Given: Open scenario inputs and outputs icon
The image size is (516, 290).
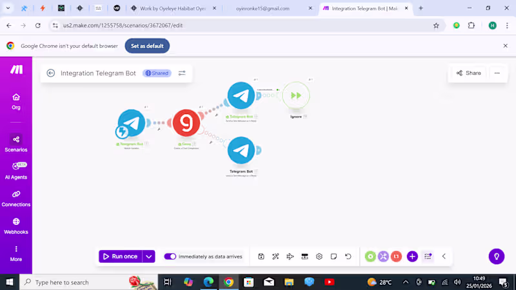Looking at the screenshot, I should pos(304,256).
